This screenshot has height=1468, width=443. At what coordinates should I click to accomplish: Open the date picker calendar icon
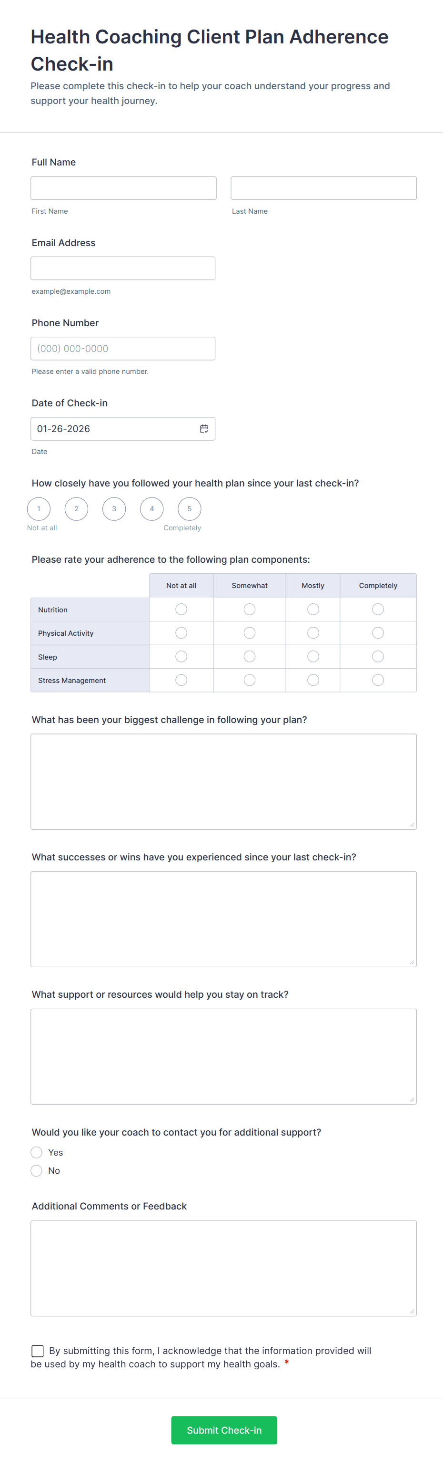[x=204, y=429]
